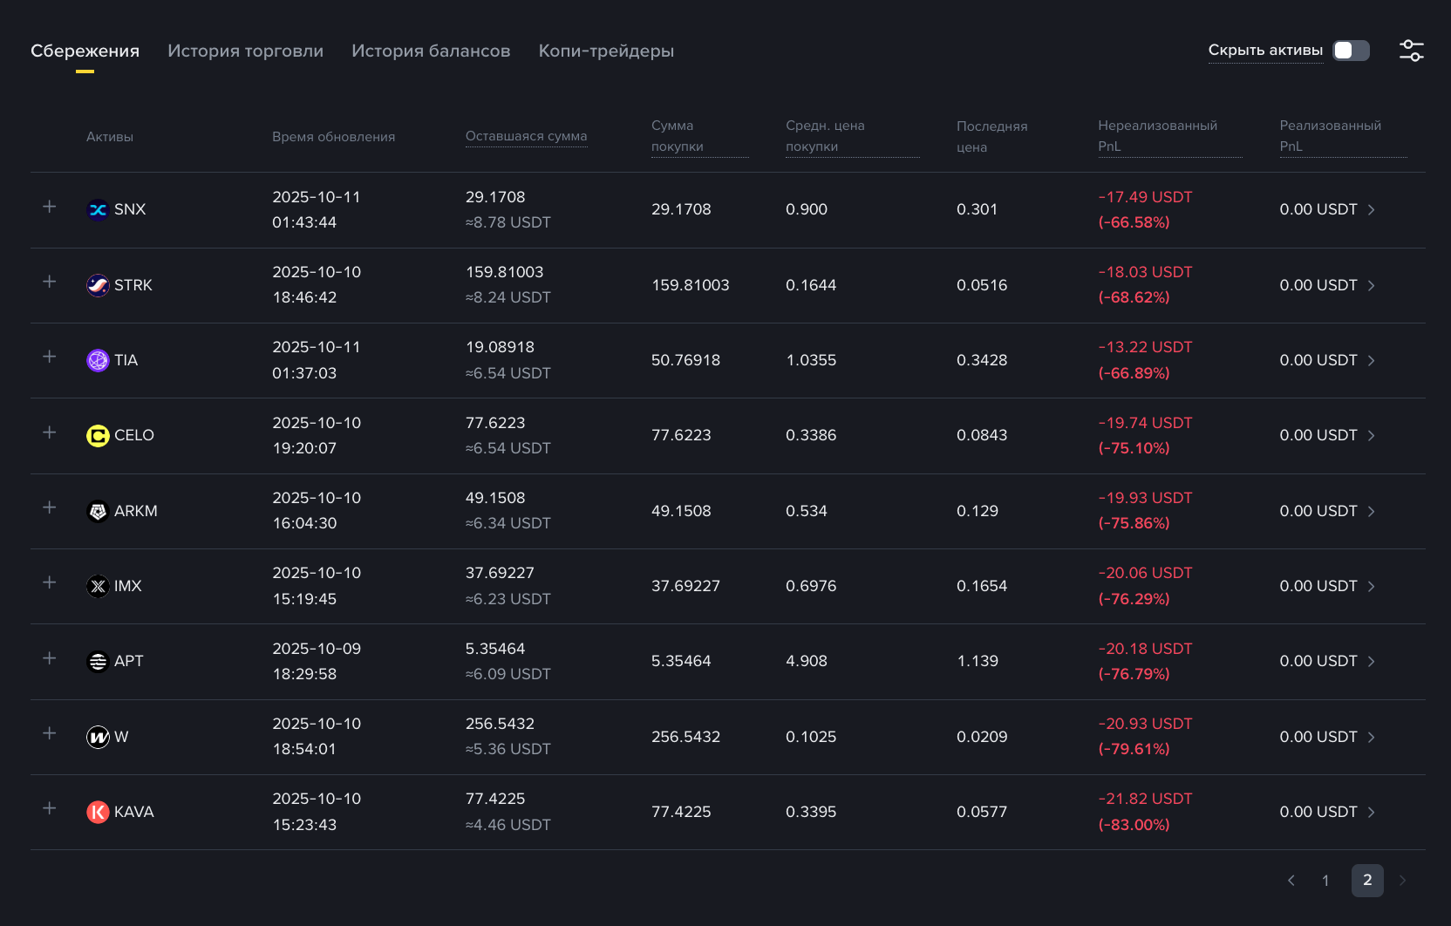Click the CELO coin icon
Viewport: 1451px width, 926px height.
(98, 436)
